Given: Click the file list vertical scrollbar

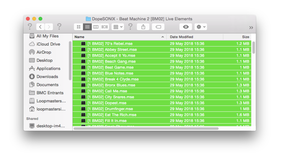Looking at the screenshot, I should coord(254,47).
